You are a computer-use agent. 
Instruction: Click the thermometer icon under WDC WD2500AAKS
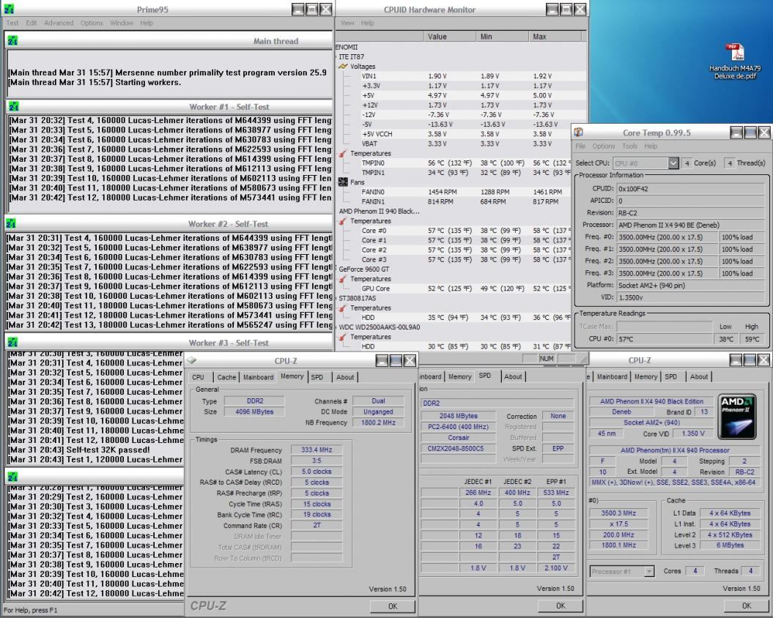(x=343, y=337)
